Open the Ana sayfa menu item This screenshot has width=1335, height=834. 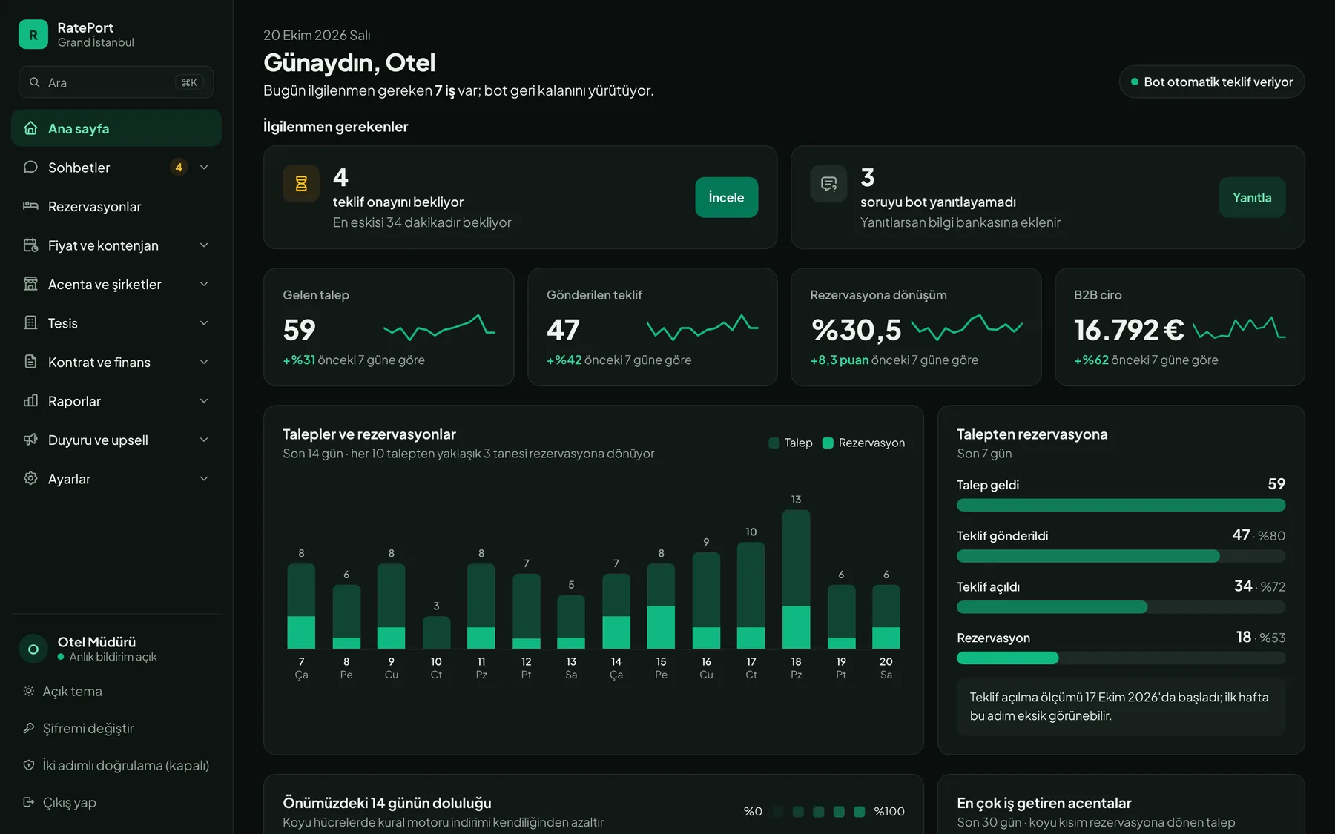click(116, 128)
